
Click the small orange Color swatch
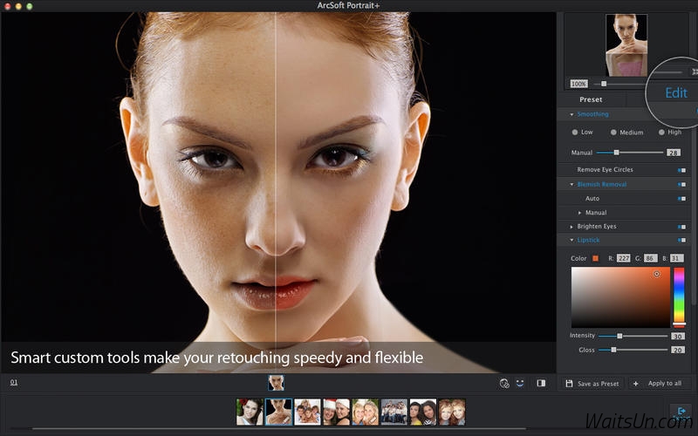pos(595,258)
